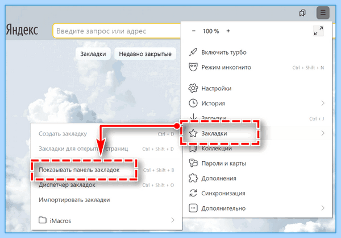
Task: Click the Ctrl + J shortcut text
Action: coord(317,119)
